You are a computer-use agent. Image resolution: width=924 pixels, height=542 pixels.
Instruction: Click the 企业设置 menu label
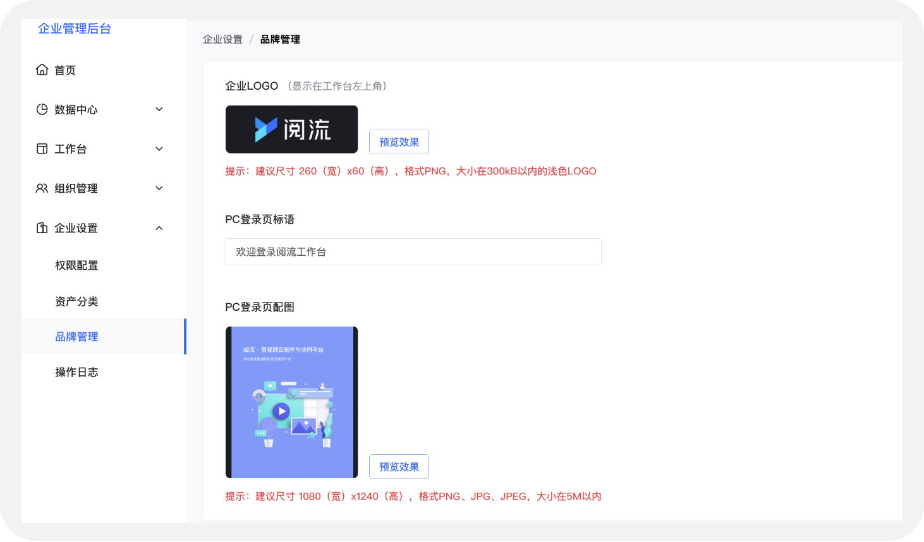click(76, 228)
